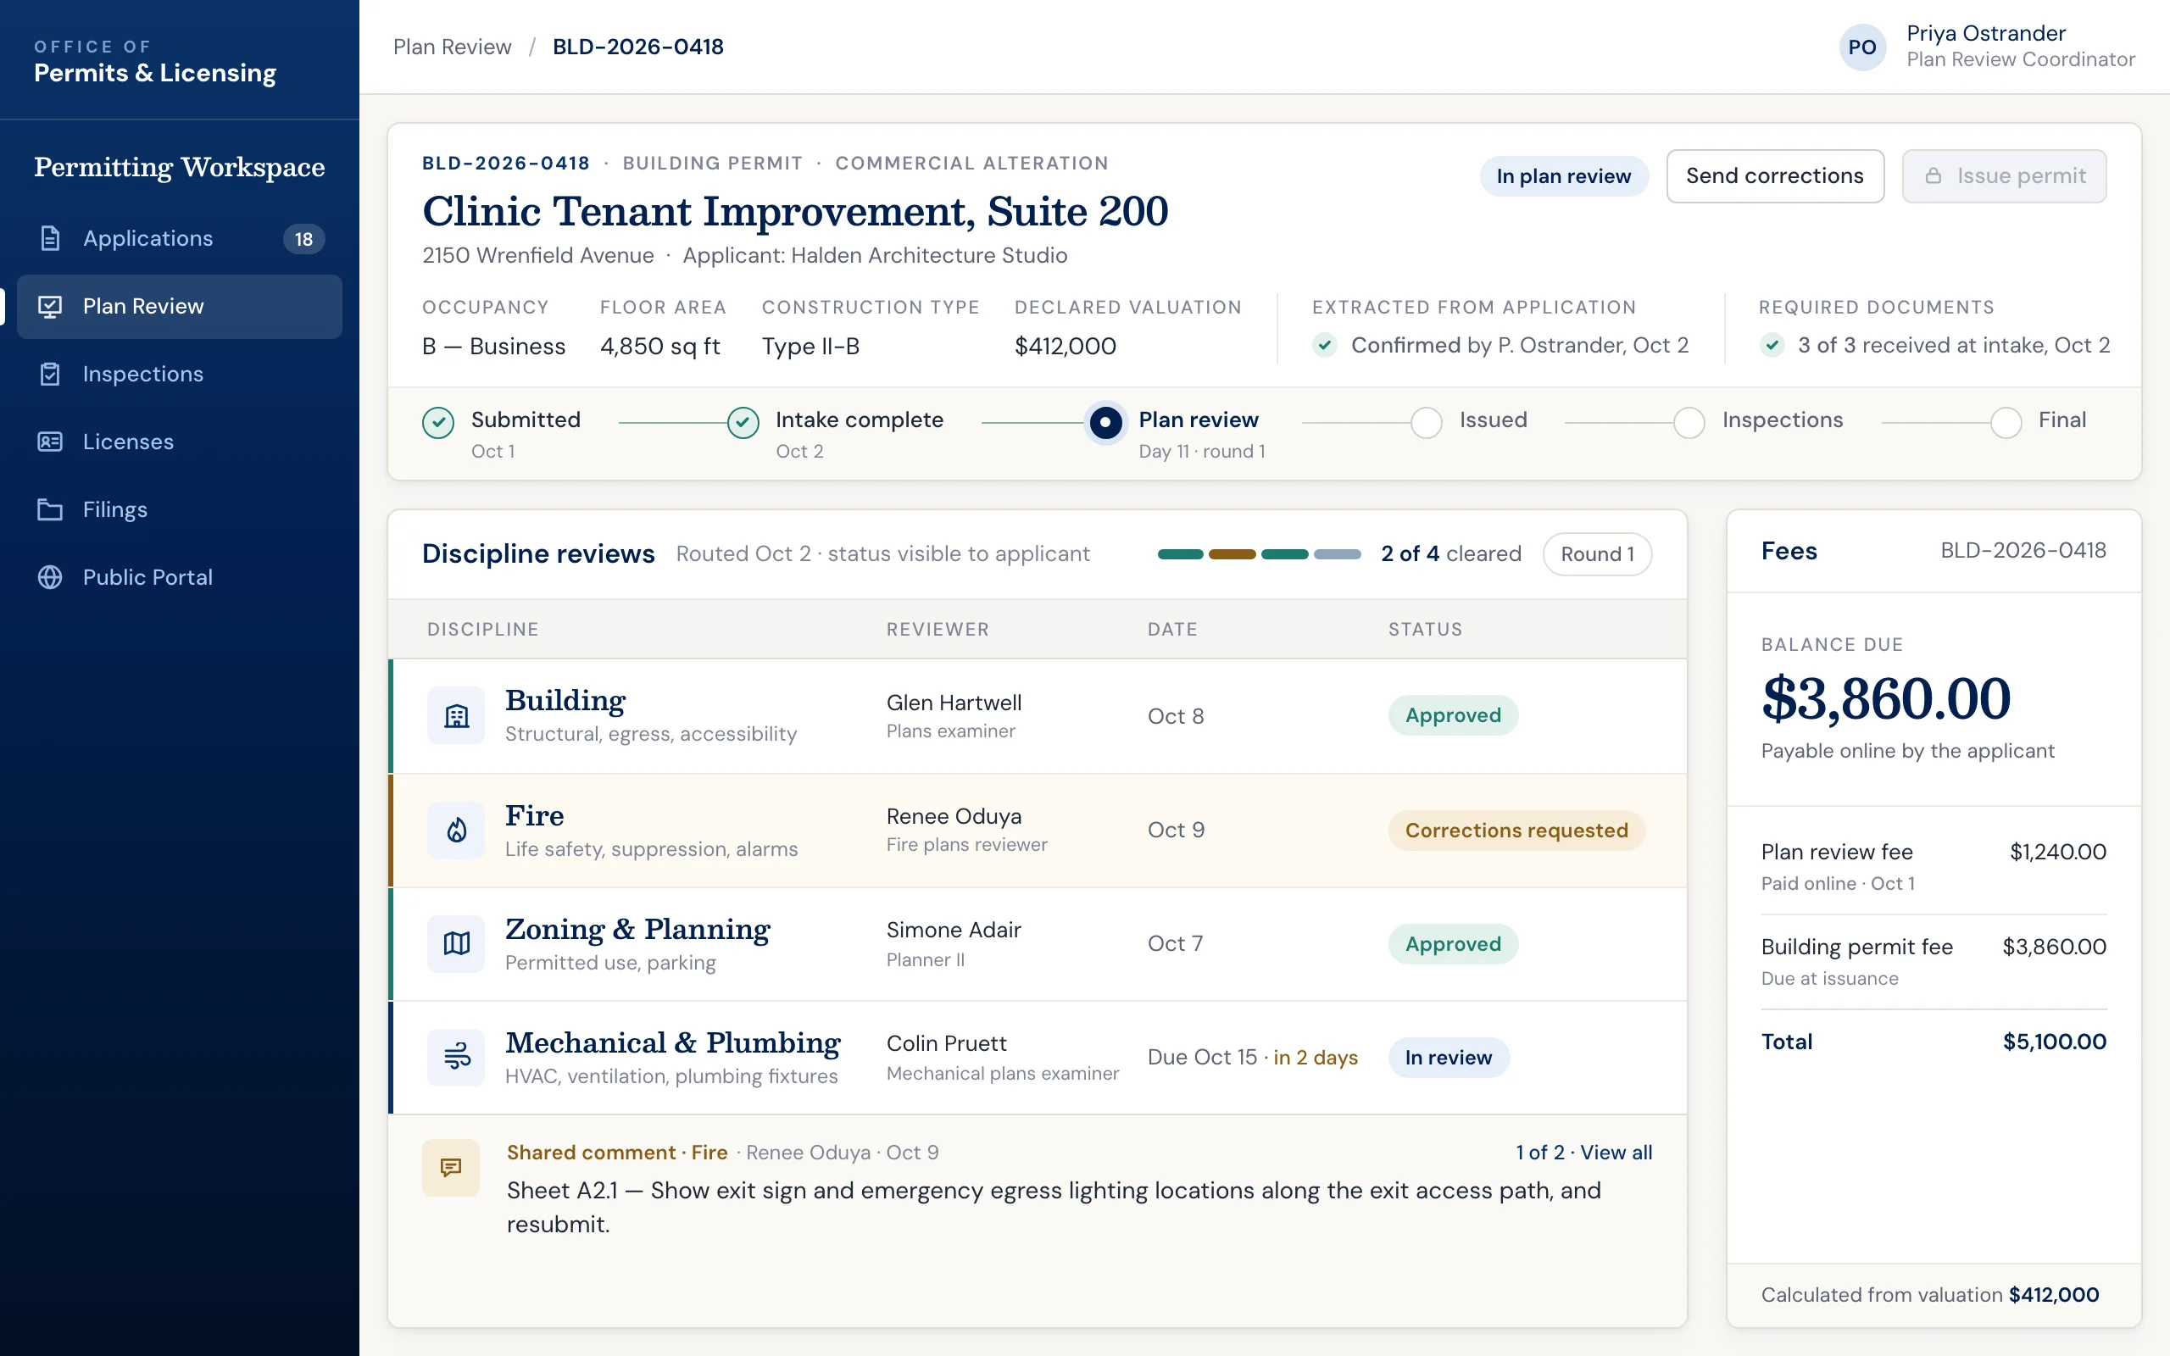
Task: Click the gray last progress bar segment
Action: point(1337,554)
